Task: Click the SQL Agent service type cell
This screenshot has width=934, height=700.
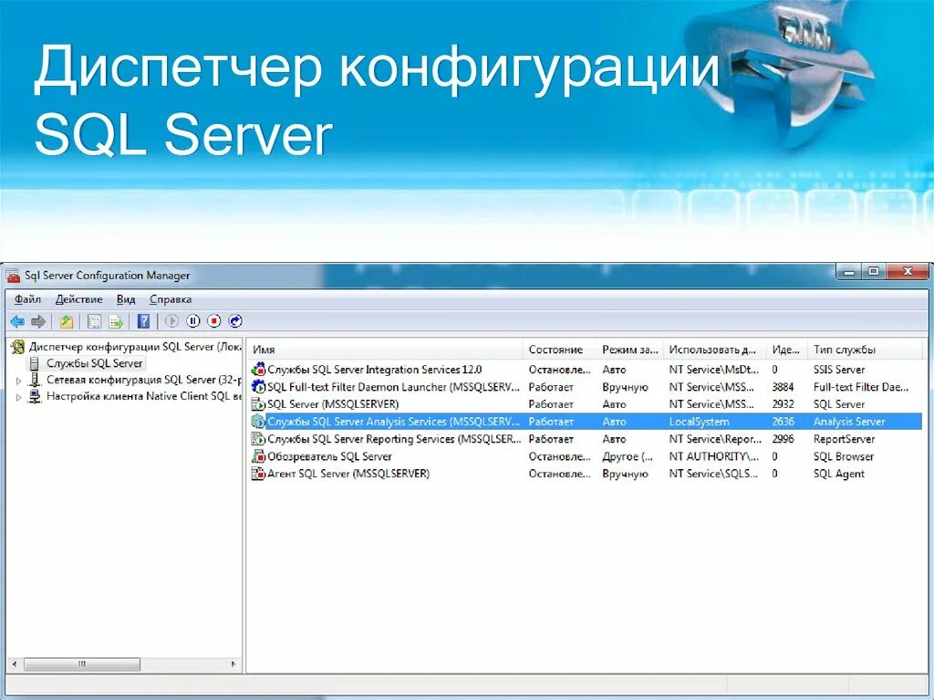Action: click(839, 474)
